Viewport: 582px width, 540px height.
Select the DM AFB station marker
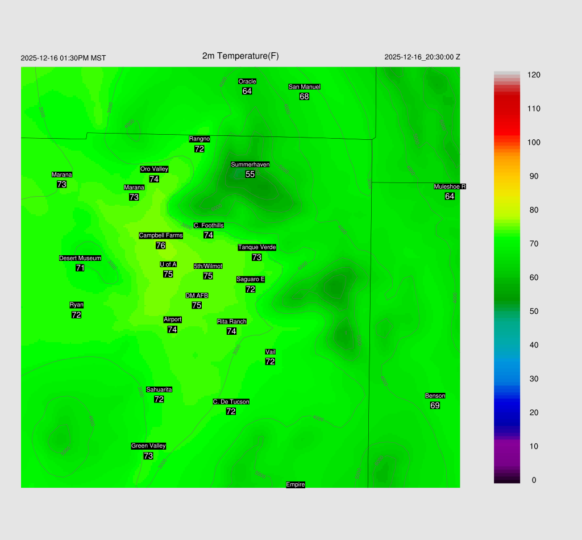[197, 296]
